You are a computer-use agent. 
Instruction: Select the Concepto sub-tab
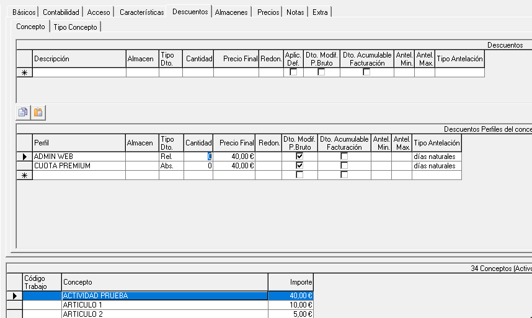(x=30, y=27)
